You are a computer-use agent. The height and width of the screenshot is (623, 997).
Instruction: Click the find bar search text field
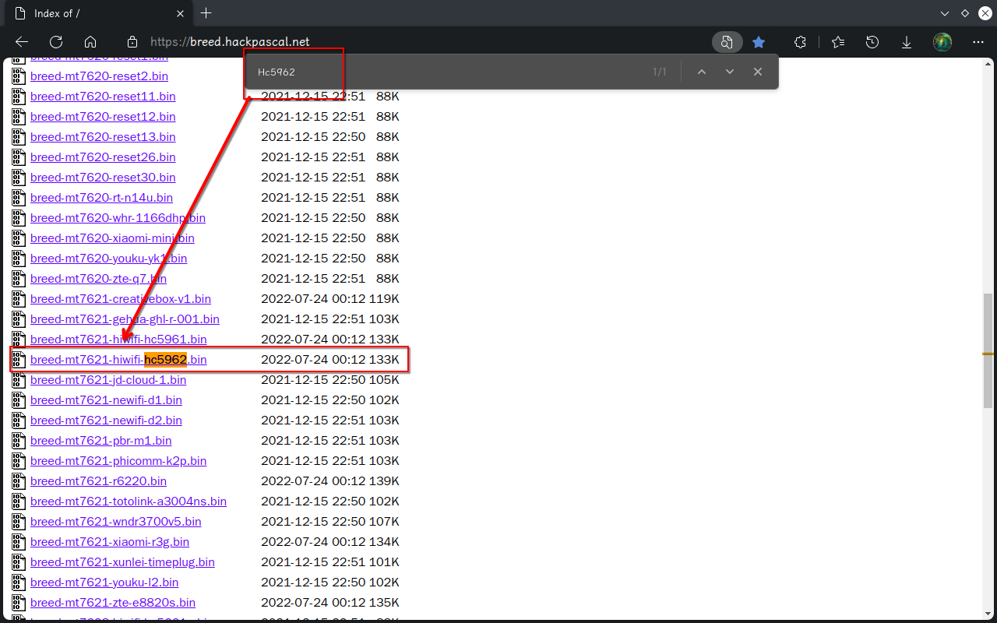pyautogui.click(x=444, y=72)
